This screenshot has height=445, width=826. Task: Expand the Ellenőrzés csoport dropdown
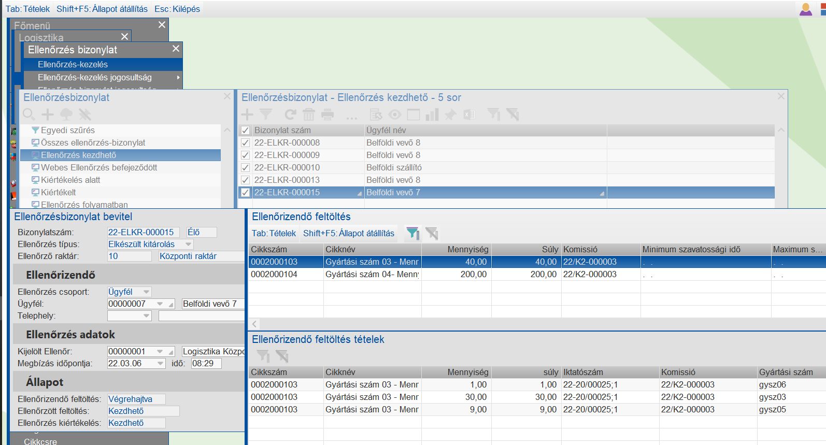(x=147, y=292)
